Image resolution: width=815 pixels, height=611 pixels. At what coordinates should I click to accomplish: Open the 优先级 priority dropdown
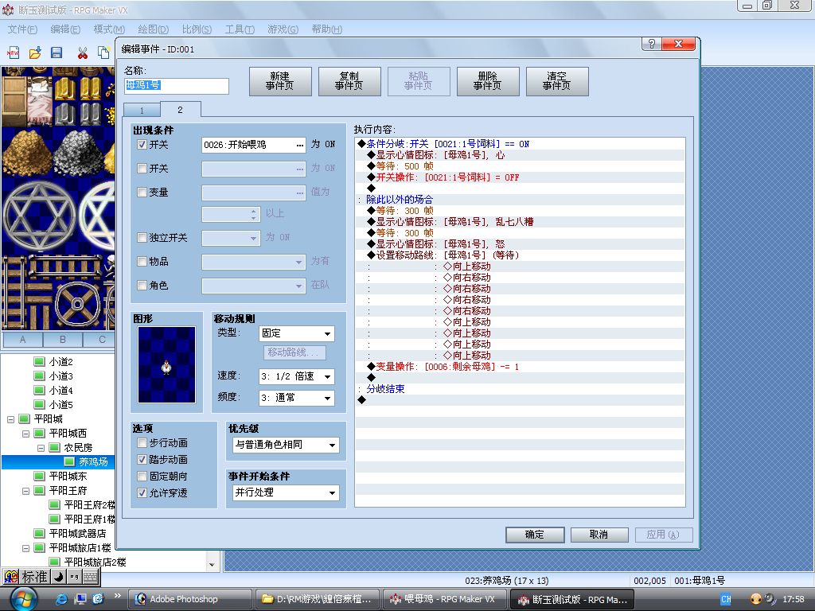(x=286, y=445)
